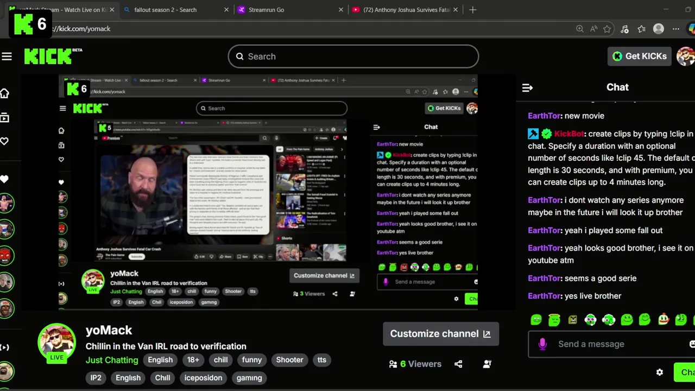Open Following heart outline in sidebar
This screenshot has height=391, width=695.
(x=4, y=141)
